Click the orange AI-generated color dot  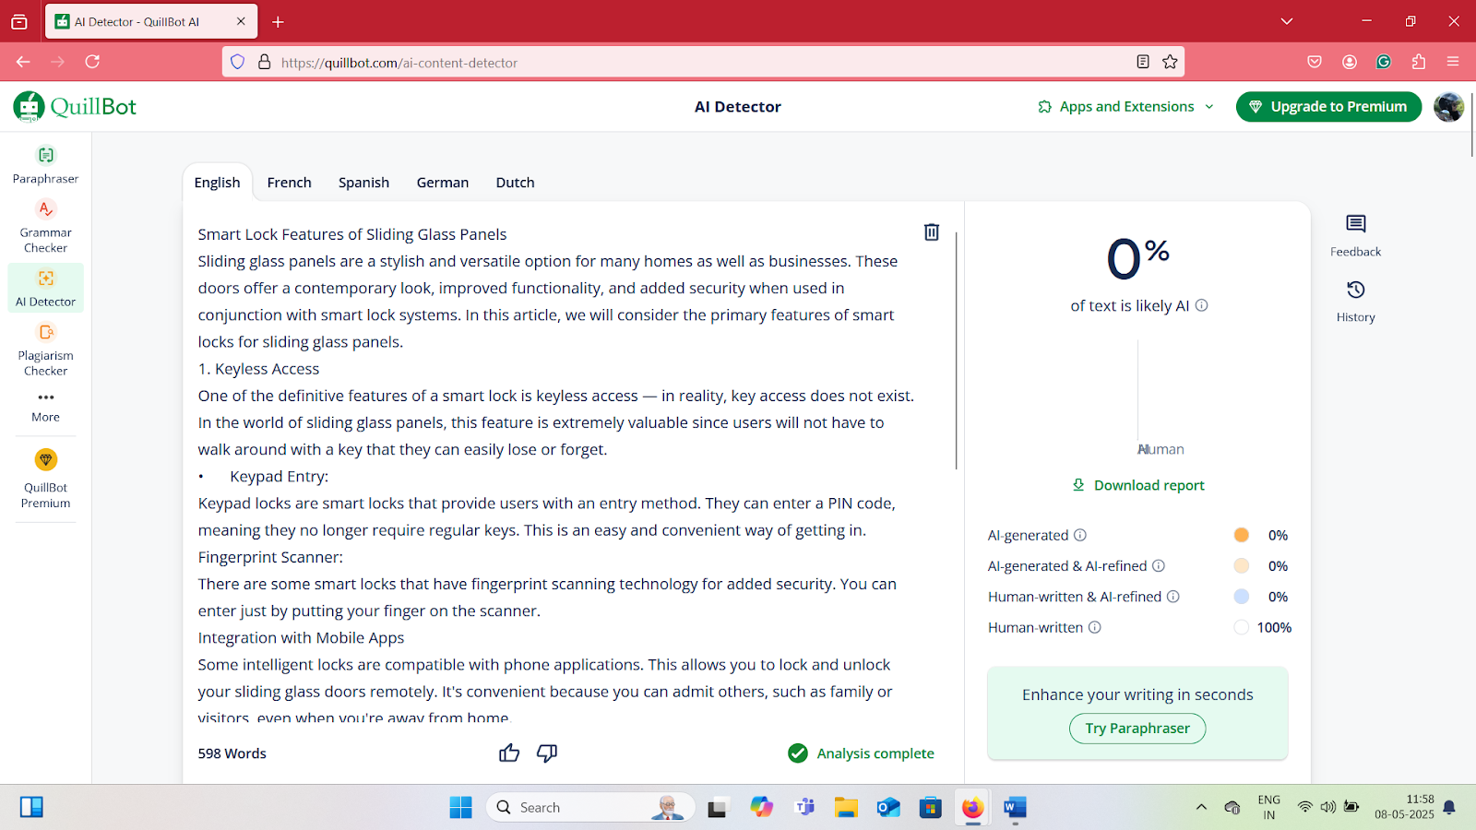tap(1242, 535)
